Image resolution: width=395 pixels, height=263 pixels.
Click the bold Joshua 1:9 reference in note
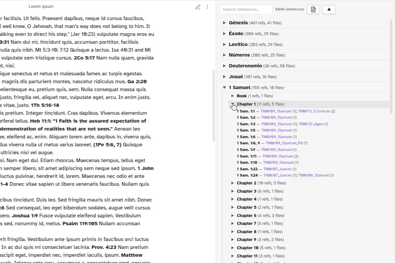[x=25, y=216]
